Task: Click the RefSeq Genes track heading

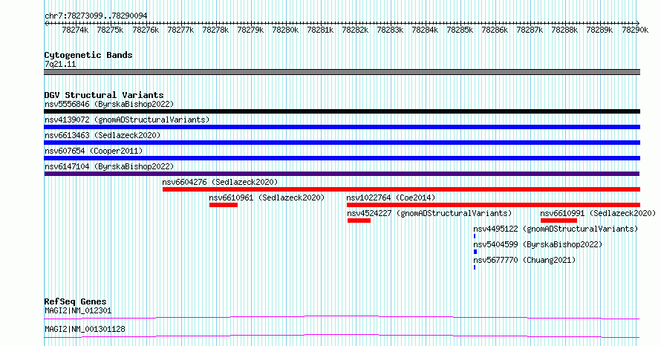Action: [x=75, y=301]
